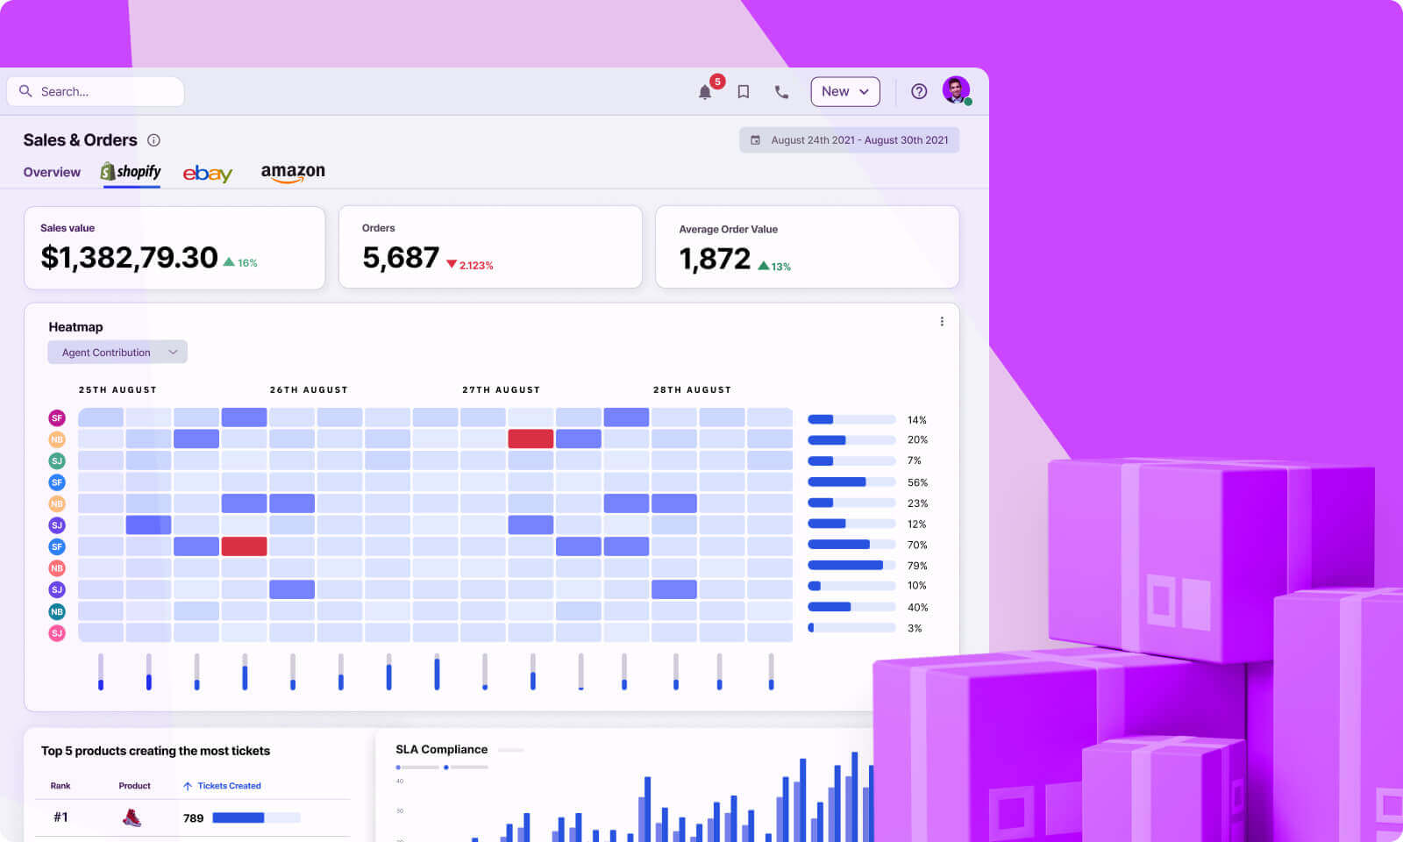Toggle the Tickets Created sort order

187,785
